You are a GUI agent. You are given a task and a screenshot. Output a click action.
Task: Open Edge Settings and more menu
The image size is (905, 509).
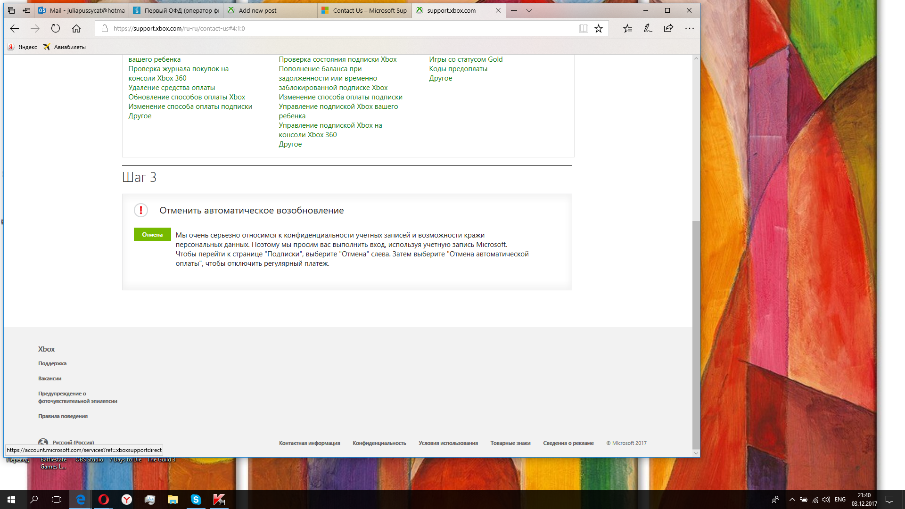click(689, 28)
